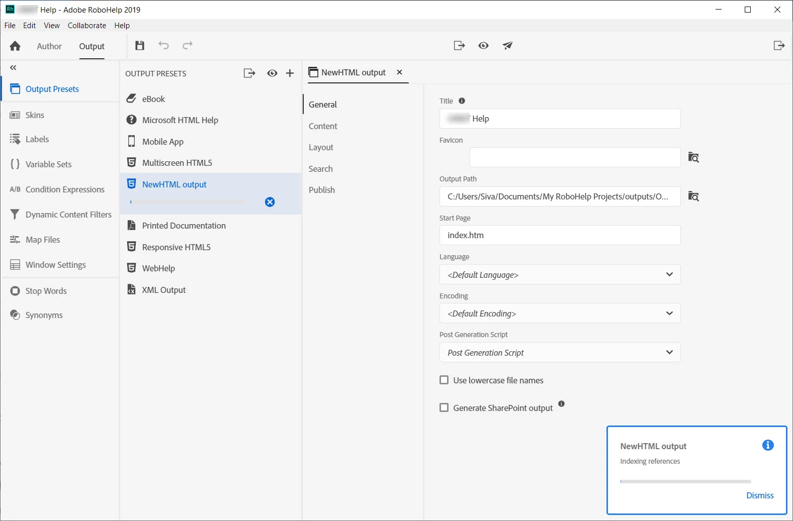Open the Collaborate menu
793x521 pixels.
pos(87,25)
